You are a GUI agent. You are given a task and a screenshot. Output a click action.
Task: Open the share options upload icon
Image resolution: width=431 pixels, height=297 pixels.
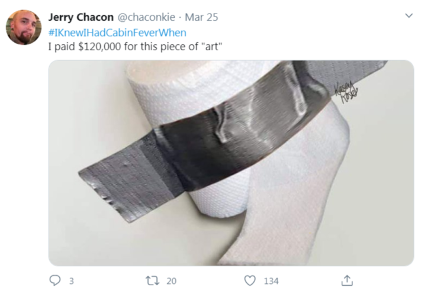coord(347,280)
